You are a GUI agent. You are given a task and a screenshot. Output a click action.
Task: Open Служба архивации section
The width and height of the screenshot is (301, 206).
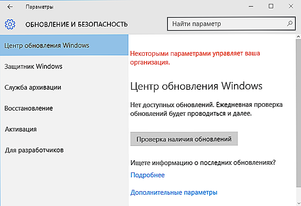(x=64, y=87)
